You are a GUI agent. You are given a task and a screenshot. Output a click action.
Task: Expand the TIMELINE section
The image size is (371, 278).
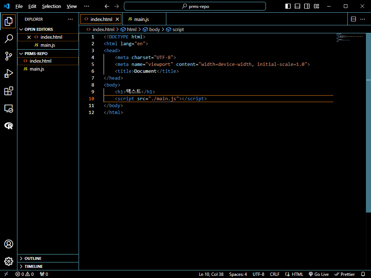point(33,266)
